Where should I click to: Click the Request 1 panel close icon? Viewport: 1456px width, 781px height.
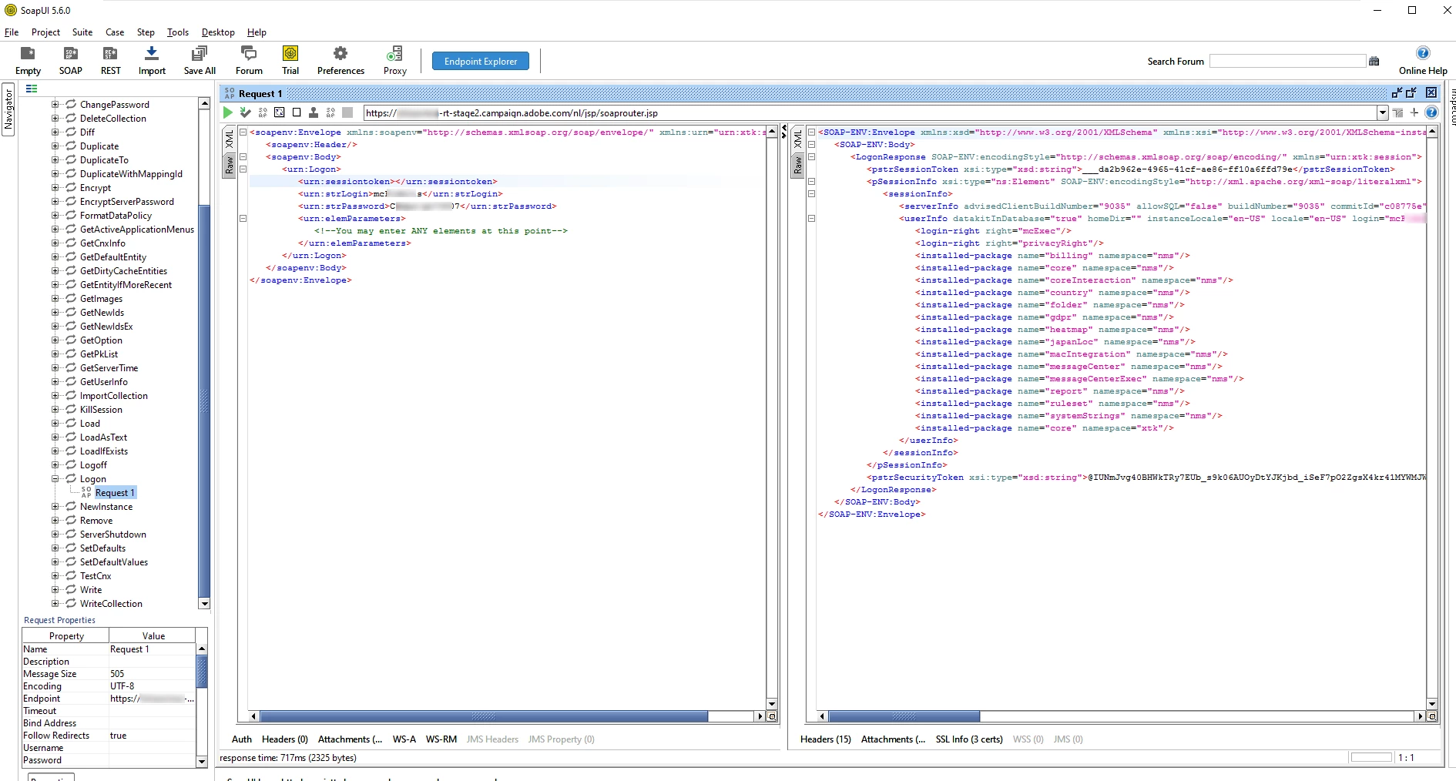point(1431,93)
